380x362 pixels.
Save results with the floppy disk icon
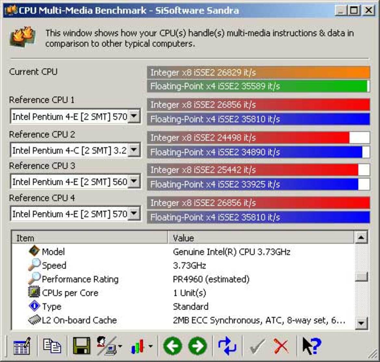82,346
